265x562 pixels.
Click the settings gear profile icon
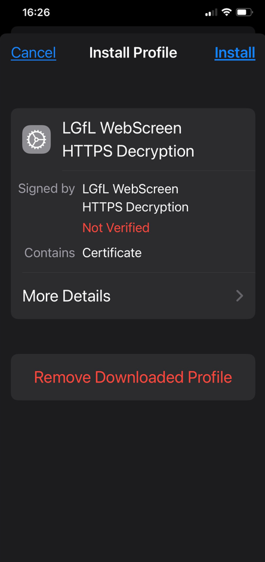pyautogui.click(x=36, y=139)
